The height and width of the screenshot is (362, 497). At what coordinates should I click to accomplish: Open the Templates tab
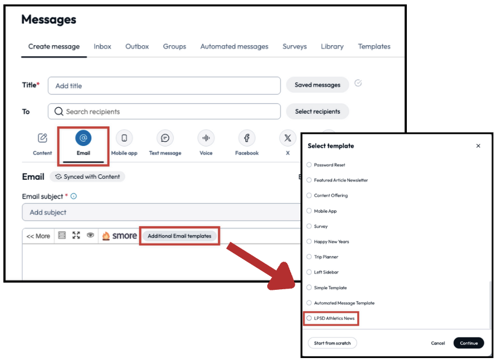pyautogui.click(x=374, y=47)
